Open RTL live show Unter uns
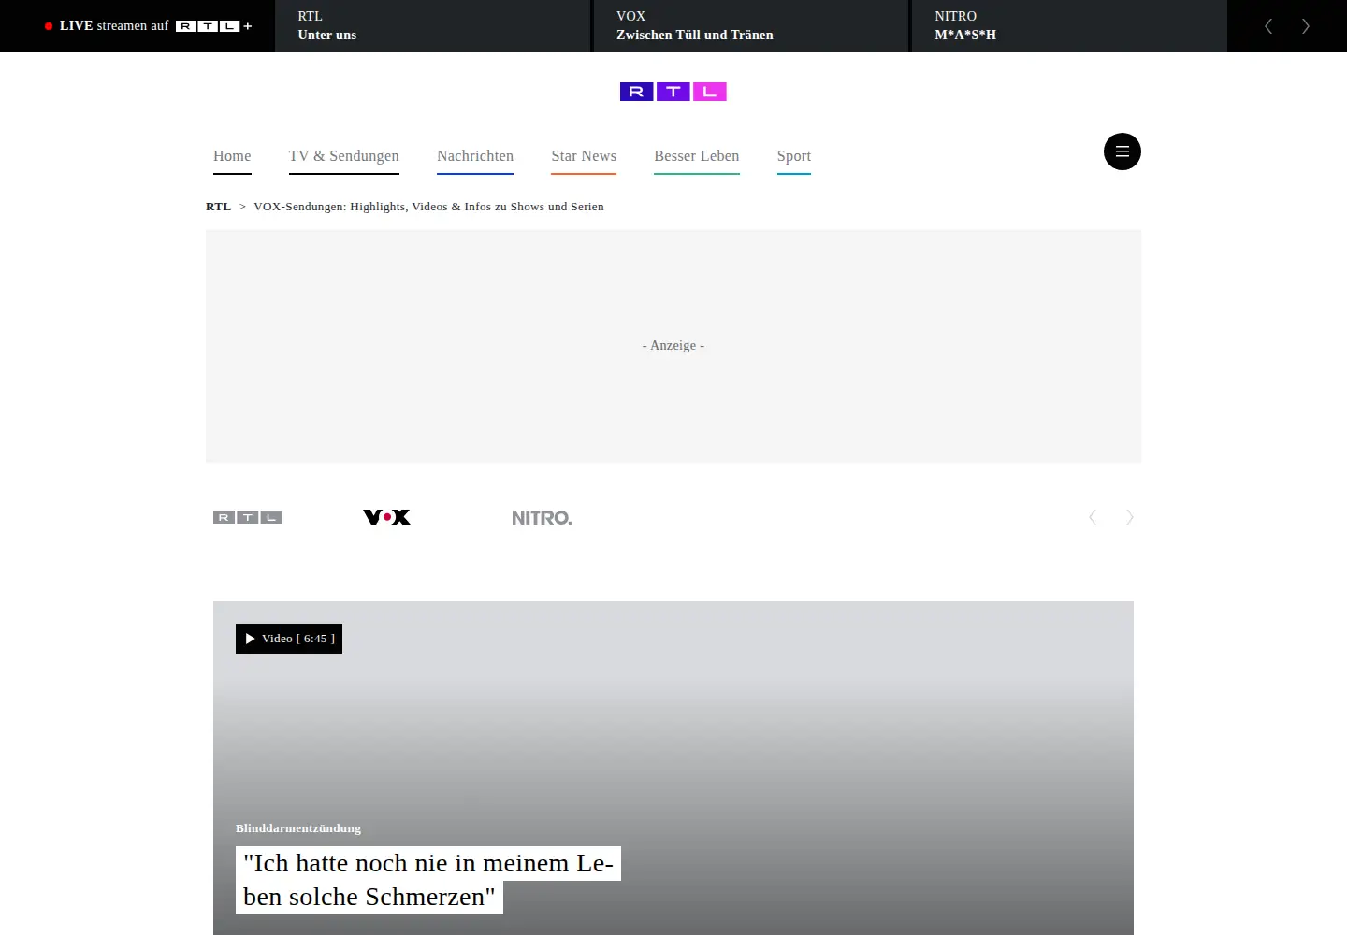Screen dimensions: 1347x935 pos(433,26)
